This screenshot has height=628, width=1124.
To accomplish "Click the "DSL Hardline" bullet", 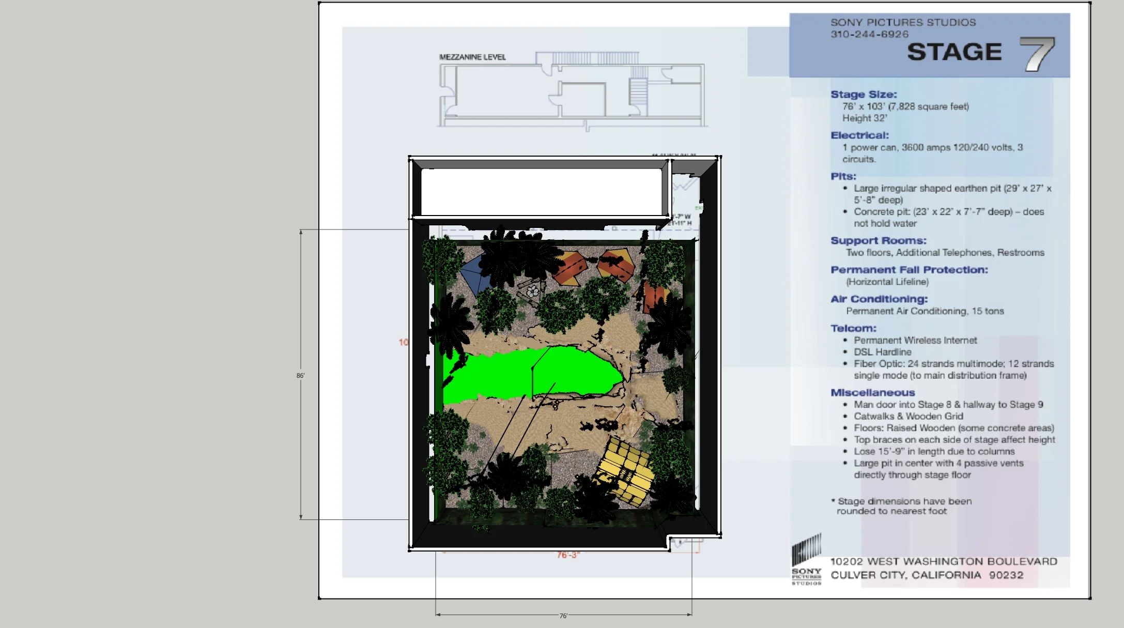I will click(882, 352).
